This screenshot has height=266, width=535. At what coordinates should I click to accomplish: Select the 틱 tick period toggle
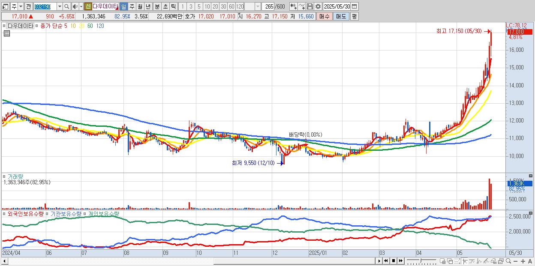[173, 6]
